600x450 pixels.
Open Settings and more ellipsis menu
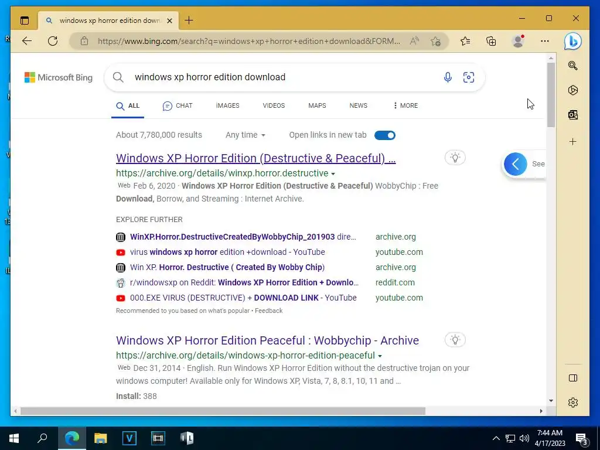click(x=544, y=41)
